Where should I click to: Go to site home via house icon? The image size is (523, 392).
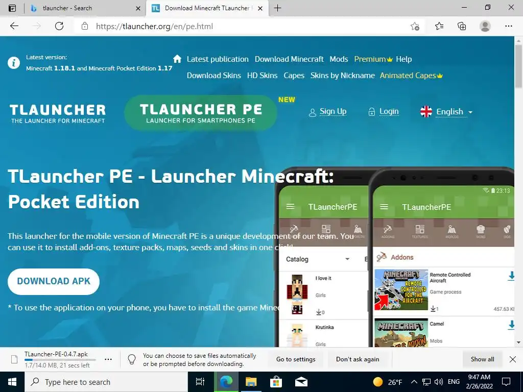click(x=177, y=59)
